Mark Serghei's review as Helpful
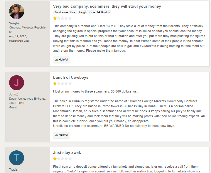Viewport: 211px width, 173px height. (x=61, y=60)
